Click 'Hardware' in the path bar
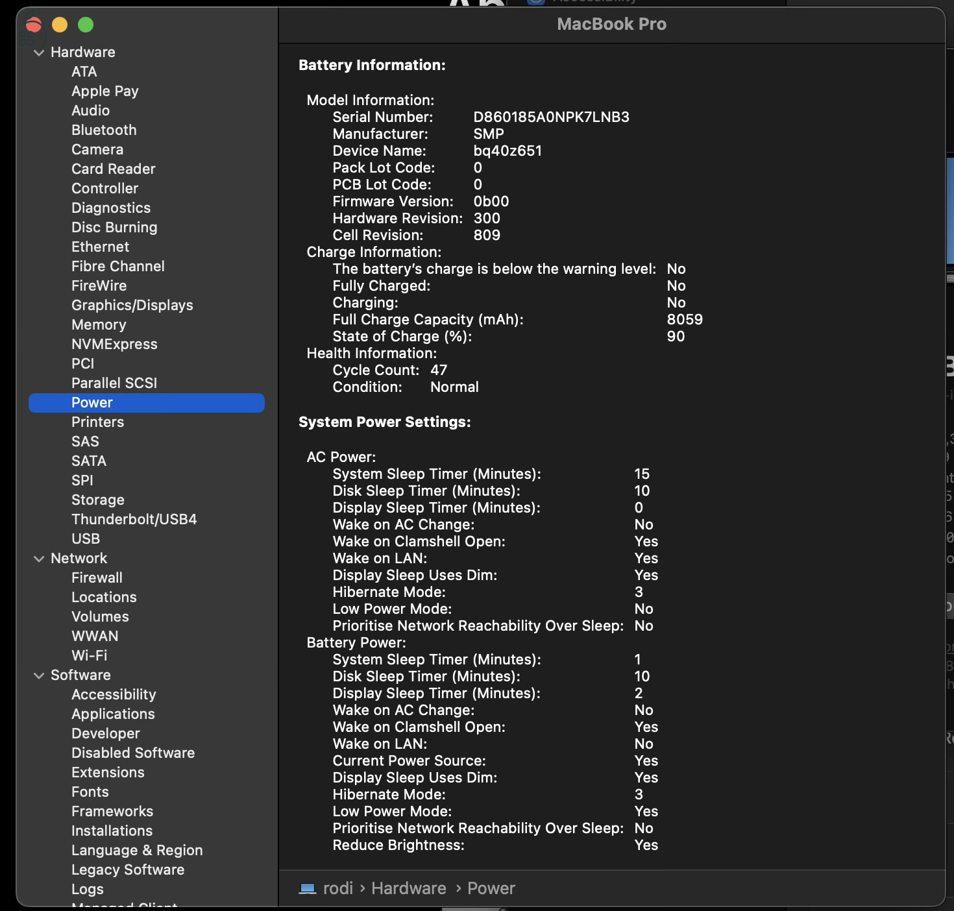The image size is (954, 911). 409,888
